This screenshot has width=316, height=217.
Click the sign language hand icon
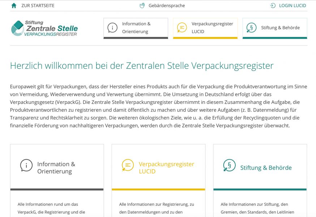(x=142, y=6)
